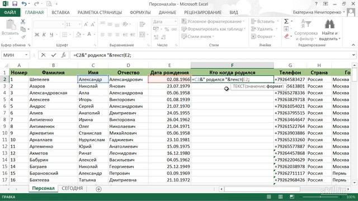Open ribbon display options icon
Viewport: 358px width, 201px height.
click(326, 4)
